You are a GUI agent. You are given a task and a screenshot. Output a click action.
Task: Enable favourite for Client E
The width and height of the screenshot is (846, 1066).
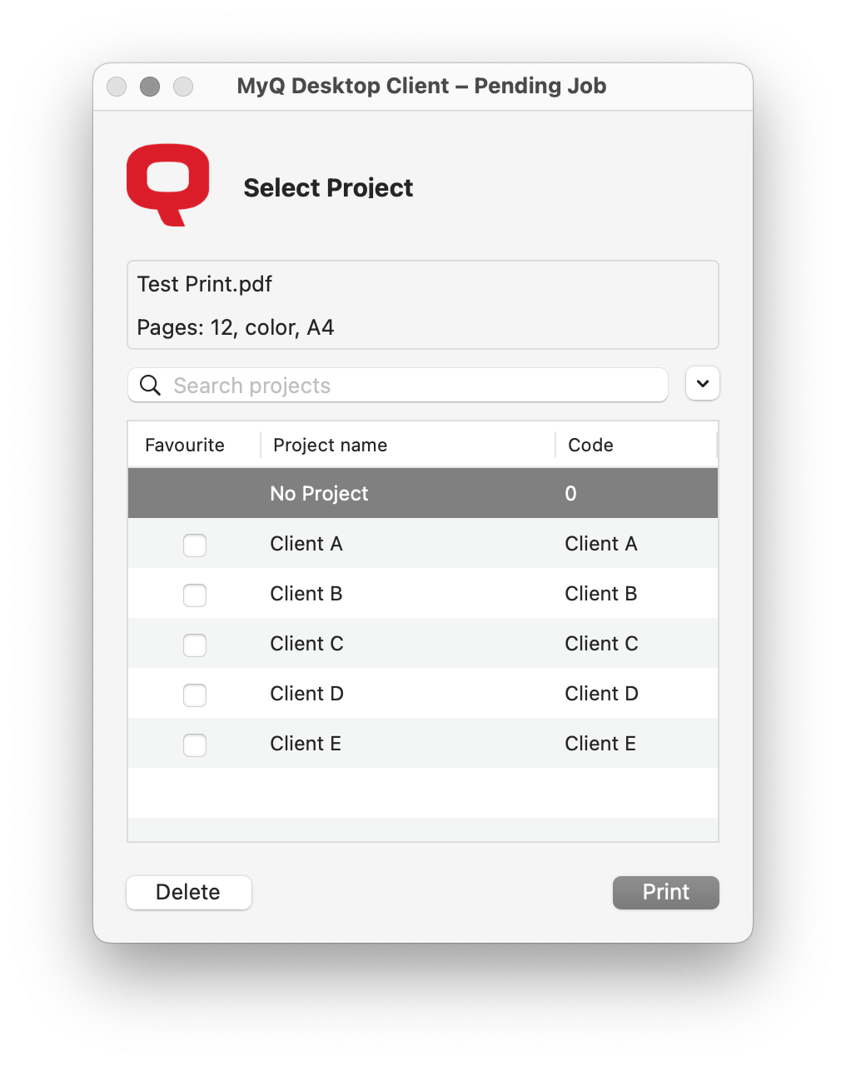coord(194,745)
